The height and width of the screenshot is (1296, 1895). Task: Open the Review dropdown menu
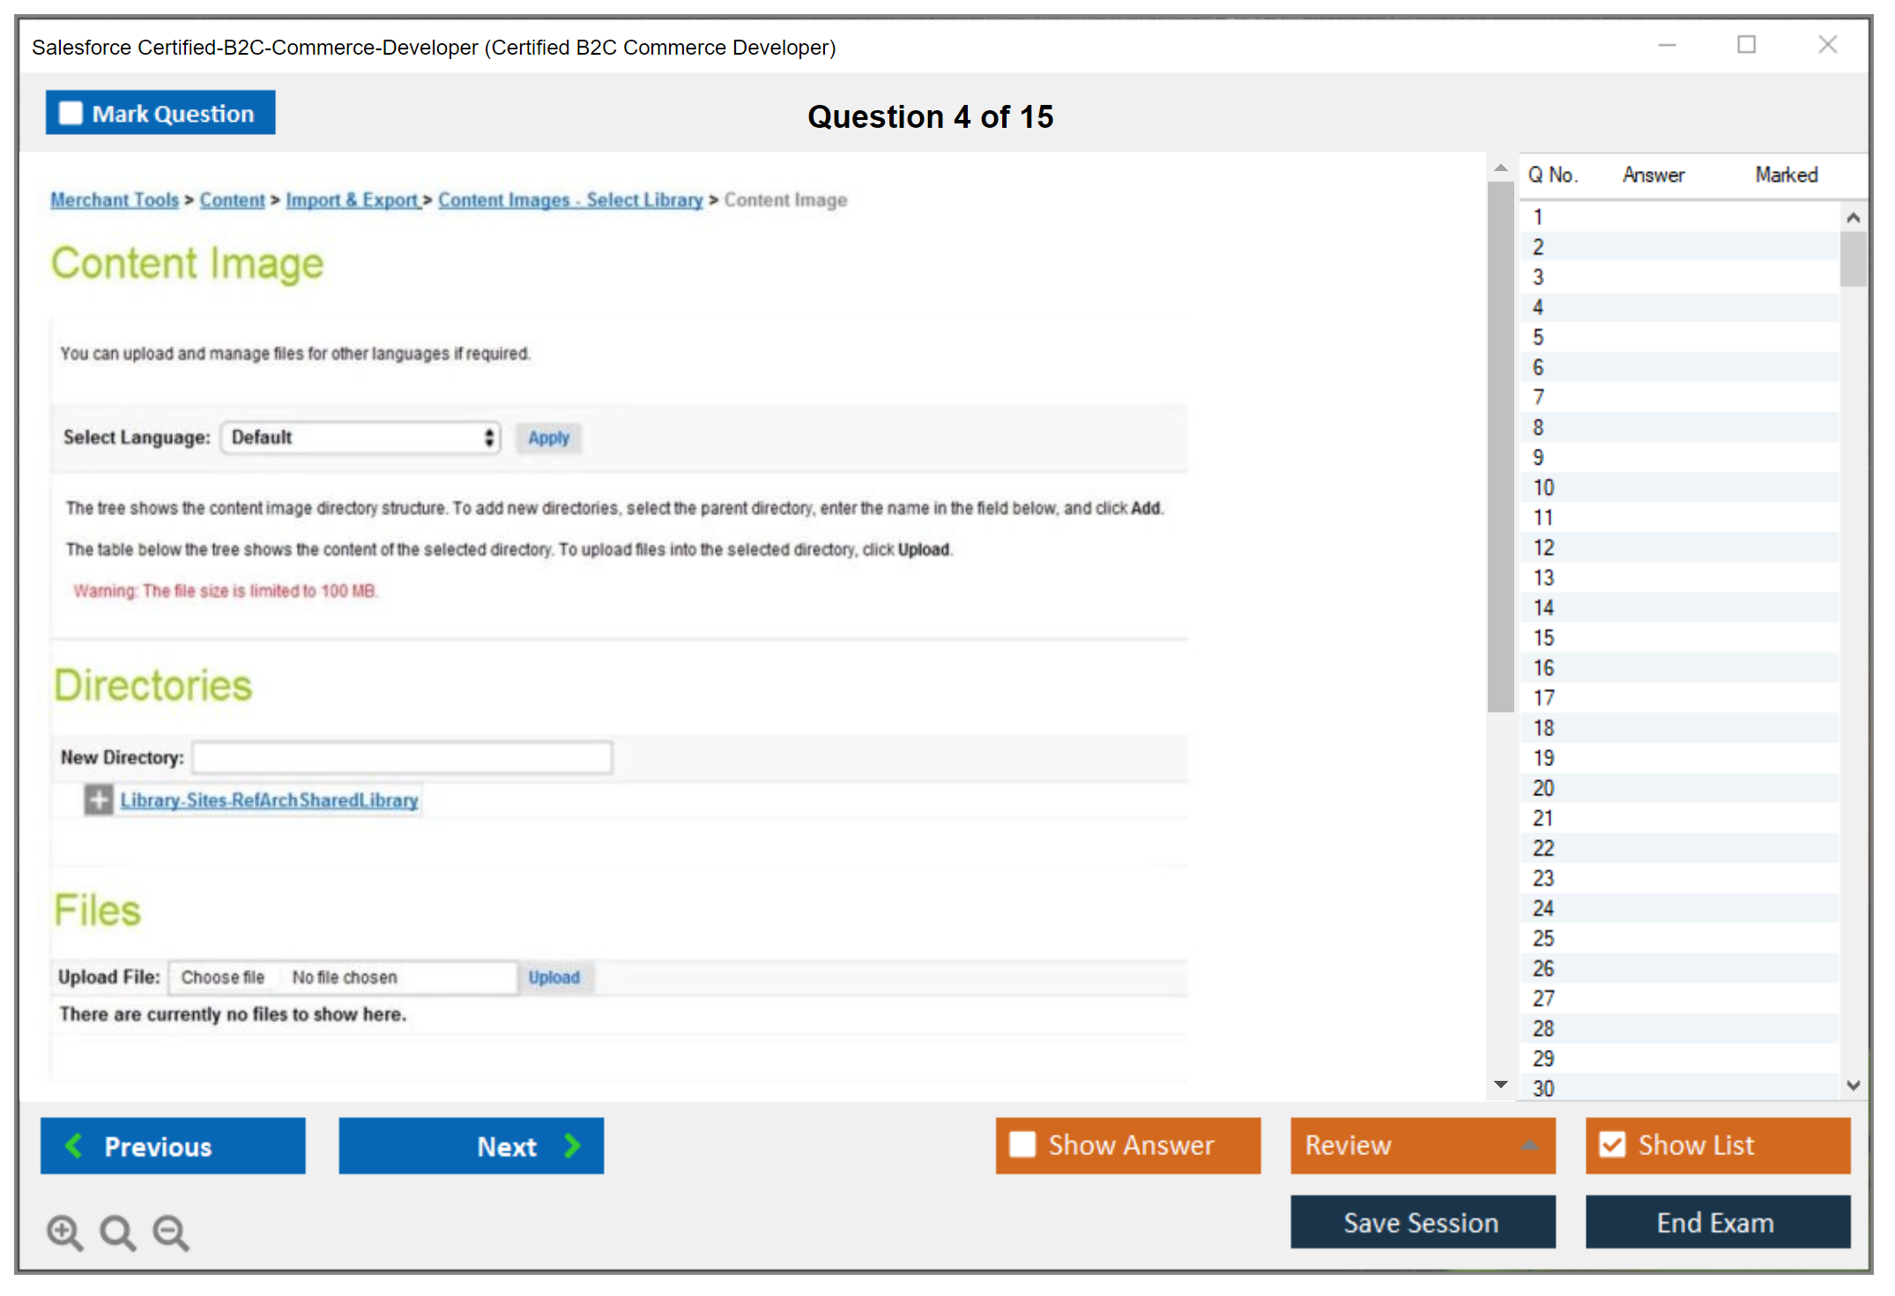1423,1145
